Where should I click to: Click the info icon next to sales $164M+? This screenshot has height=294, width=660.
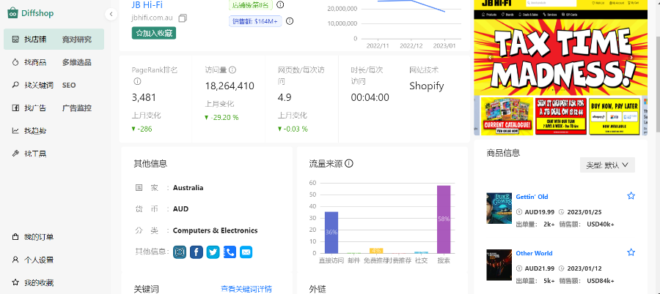coord(290,21)
